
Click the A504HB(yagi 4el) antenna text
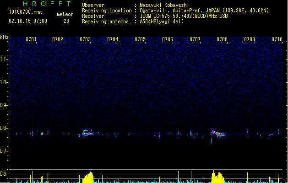162,22
